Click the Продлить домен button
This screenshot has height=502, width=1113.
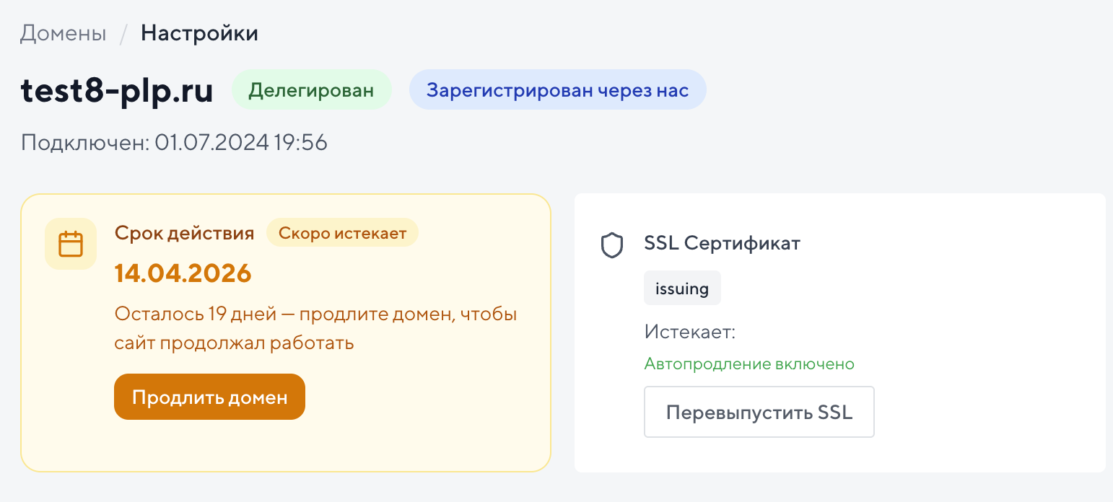(209, 397)
